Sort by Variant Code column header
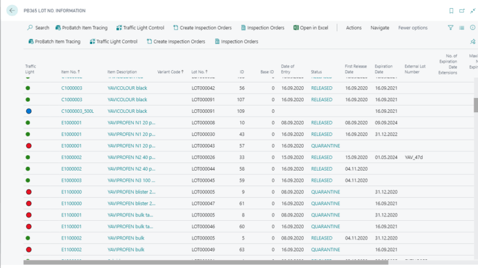 coord(170,72)
